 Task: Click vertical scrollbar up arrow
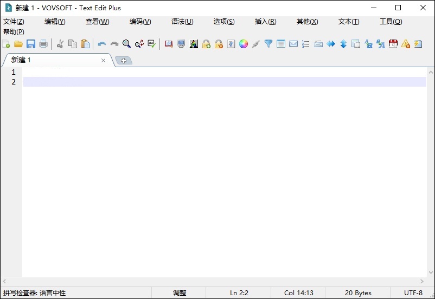pos(431,72)
